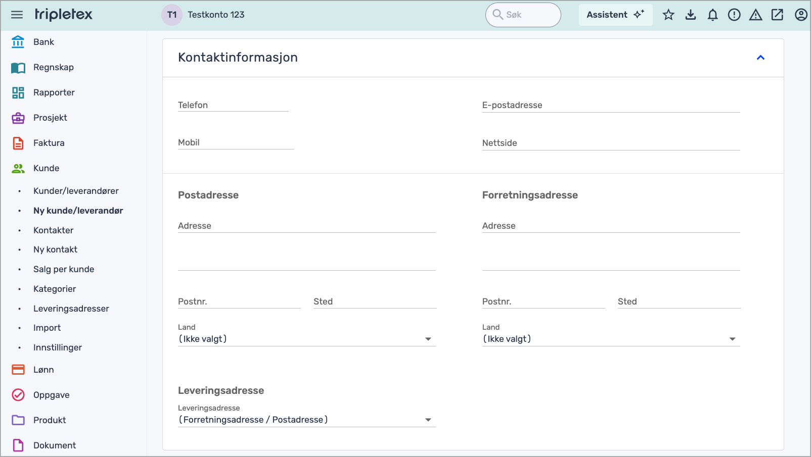The image size is (811, 457).
Task: Select Kategorier under the Kunde menu
Action: pyautogui.click(x=55, y=289)
